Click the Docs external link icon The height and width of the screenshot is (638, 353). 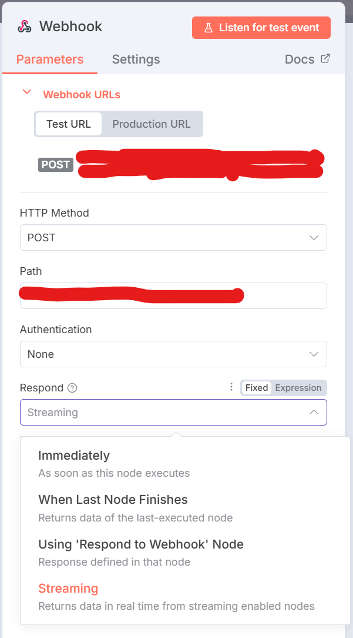click(x=325, y=58)
